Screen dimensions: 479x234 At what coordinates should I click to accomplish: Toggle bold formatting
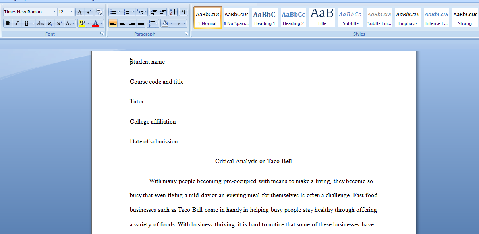click(x=8, y=24)
